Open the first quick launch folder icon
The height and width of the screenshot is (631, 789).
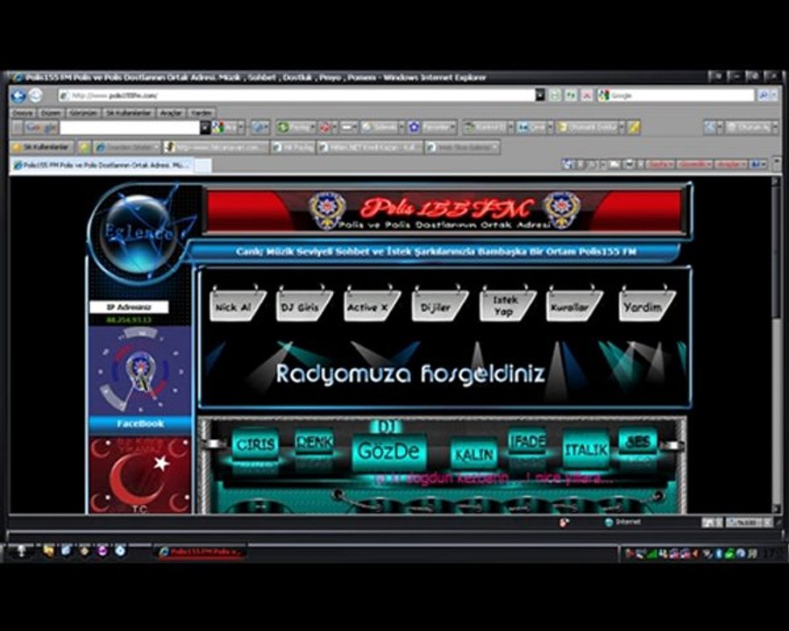48,551
